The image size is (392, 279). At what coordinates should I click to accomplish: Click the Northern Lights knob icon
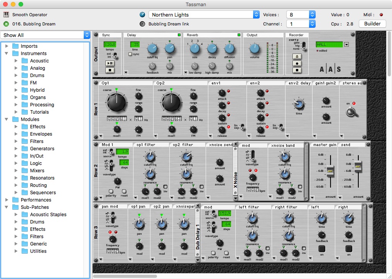(142, 15)
